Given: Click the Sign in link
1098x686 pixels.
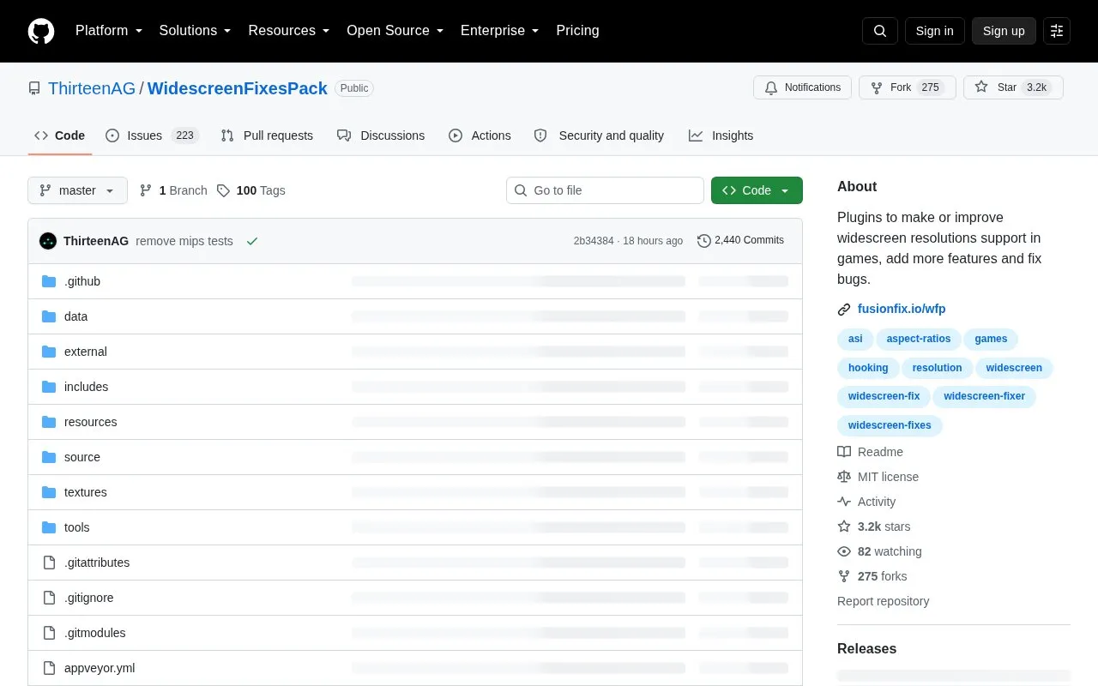Looking at the screenshot, I should tap(934, 31).
